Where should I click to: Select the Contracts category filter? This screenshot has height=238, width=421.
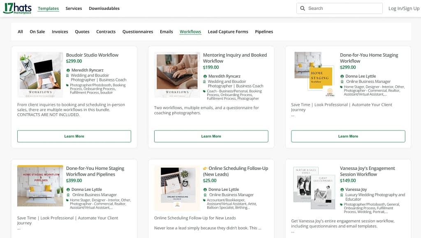click(x=106, y=32)
